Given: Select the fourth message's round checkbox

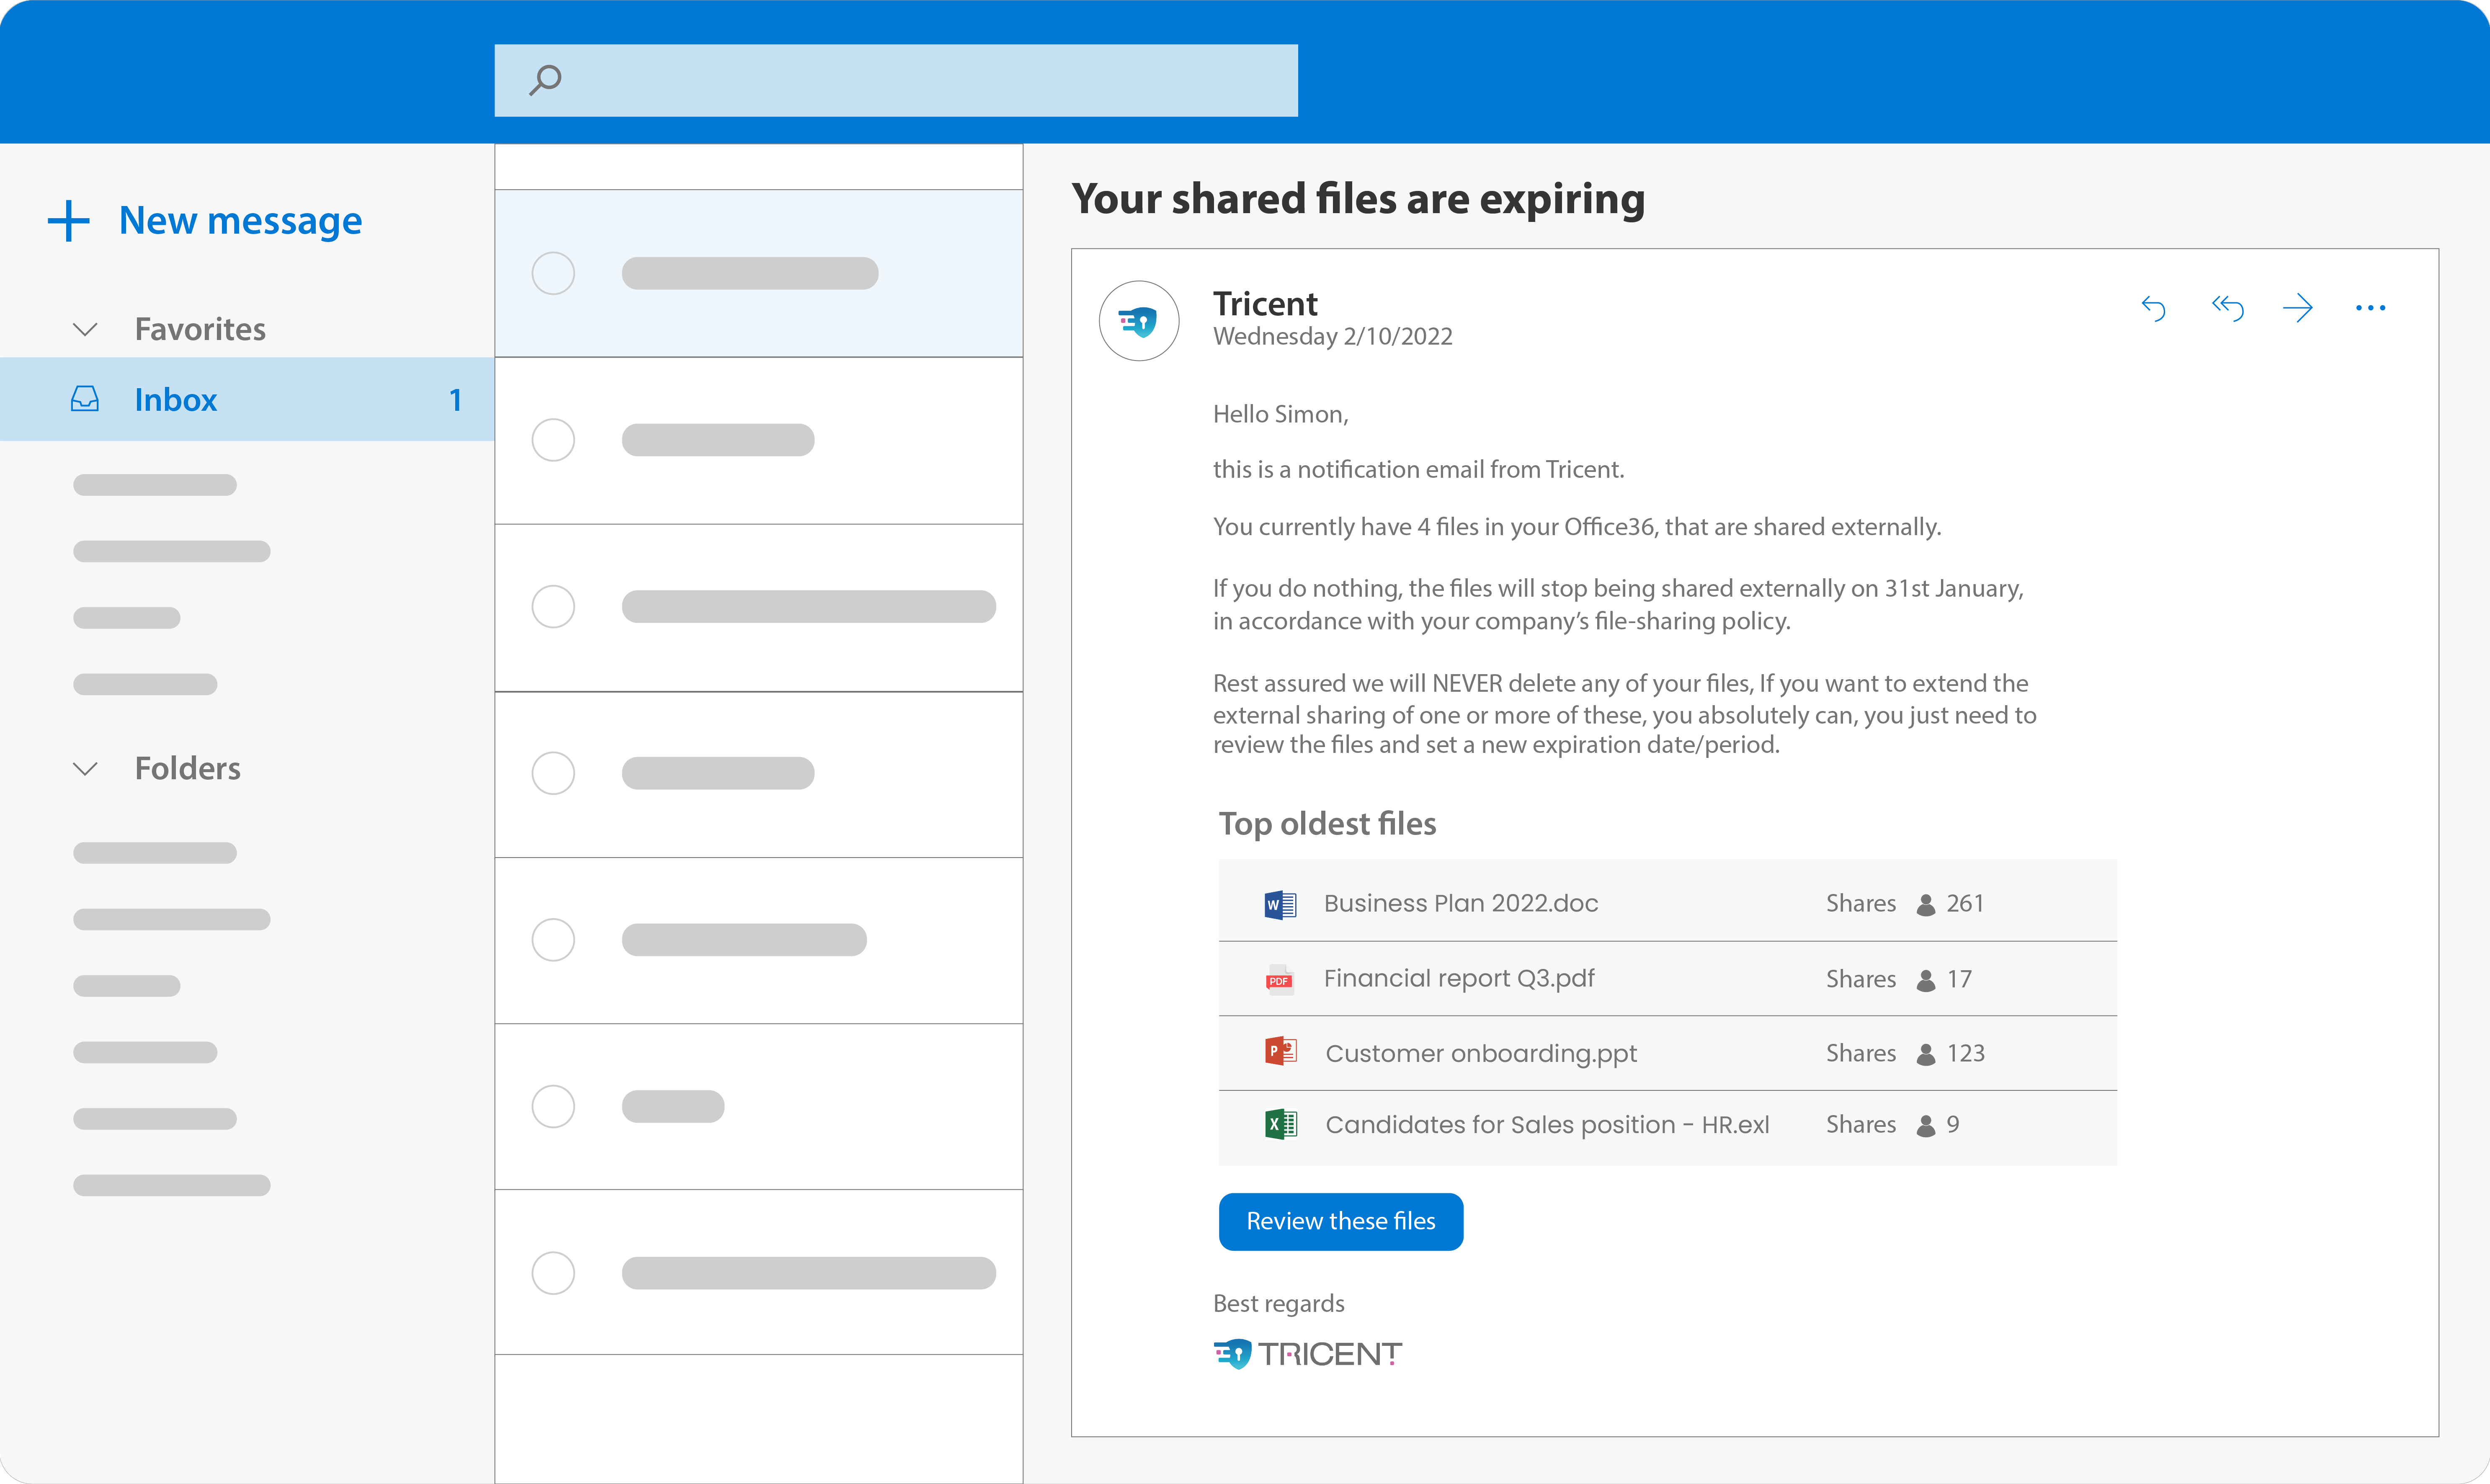Looking at the screenshot, I should pos(553,773).
